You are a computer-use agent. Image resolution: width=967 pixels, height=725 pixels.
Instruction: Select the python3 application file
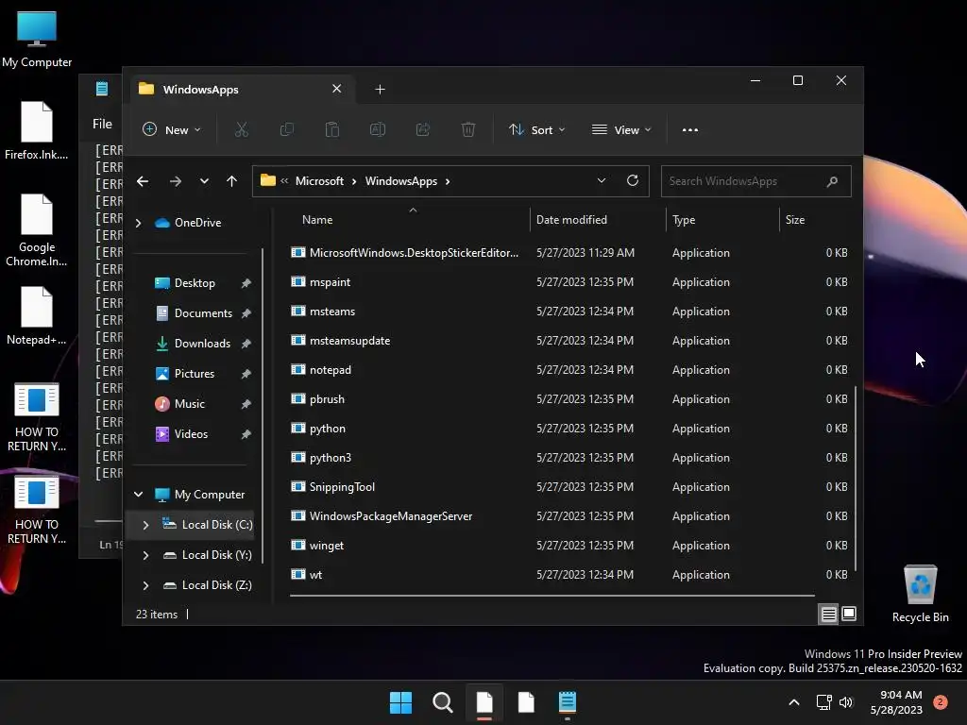(568, 458)
